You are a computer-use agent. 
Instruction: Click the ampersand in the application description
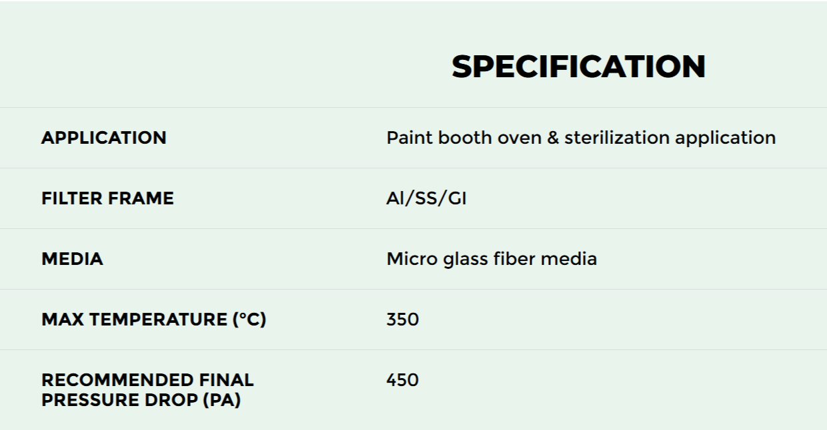click(x=553, y=138)
